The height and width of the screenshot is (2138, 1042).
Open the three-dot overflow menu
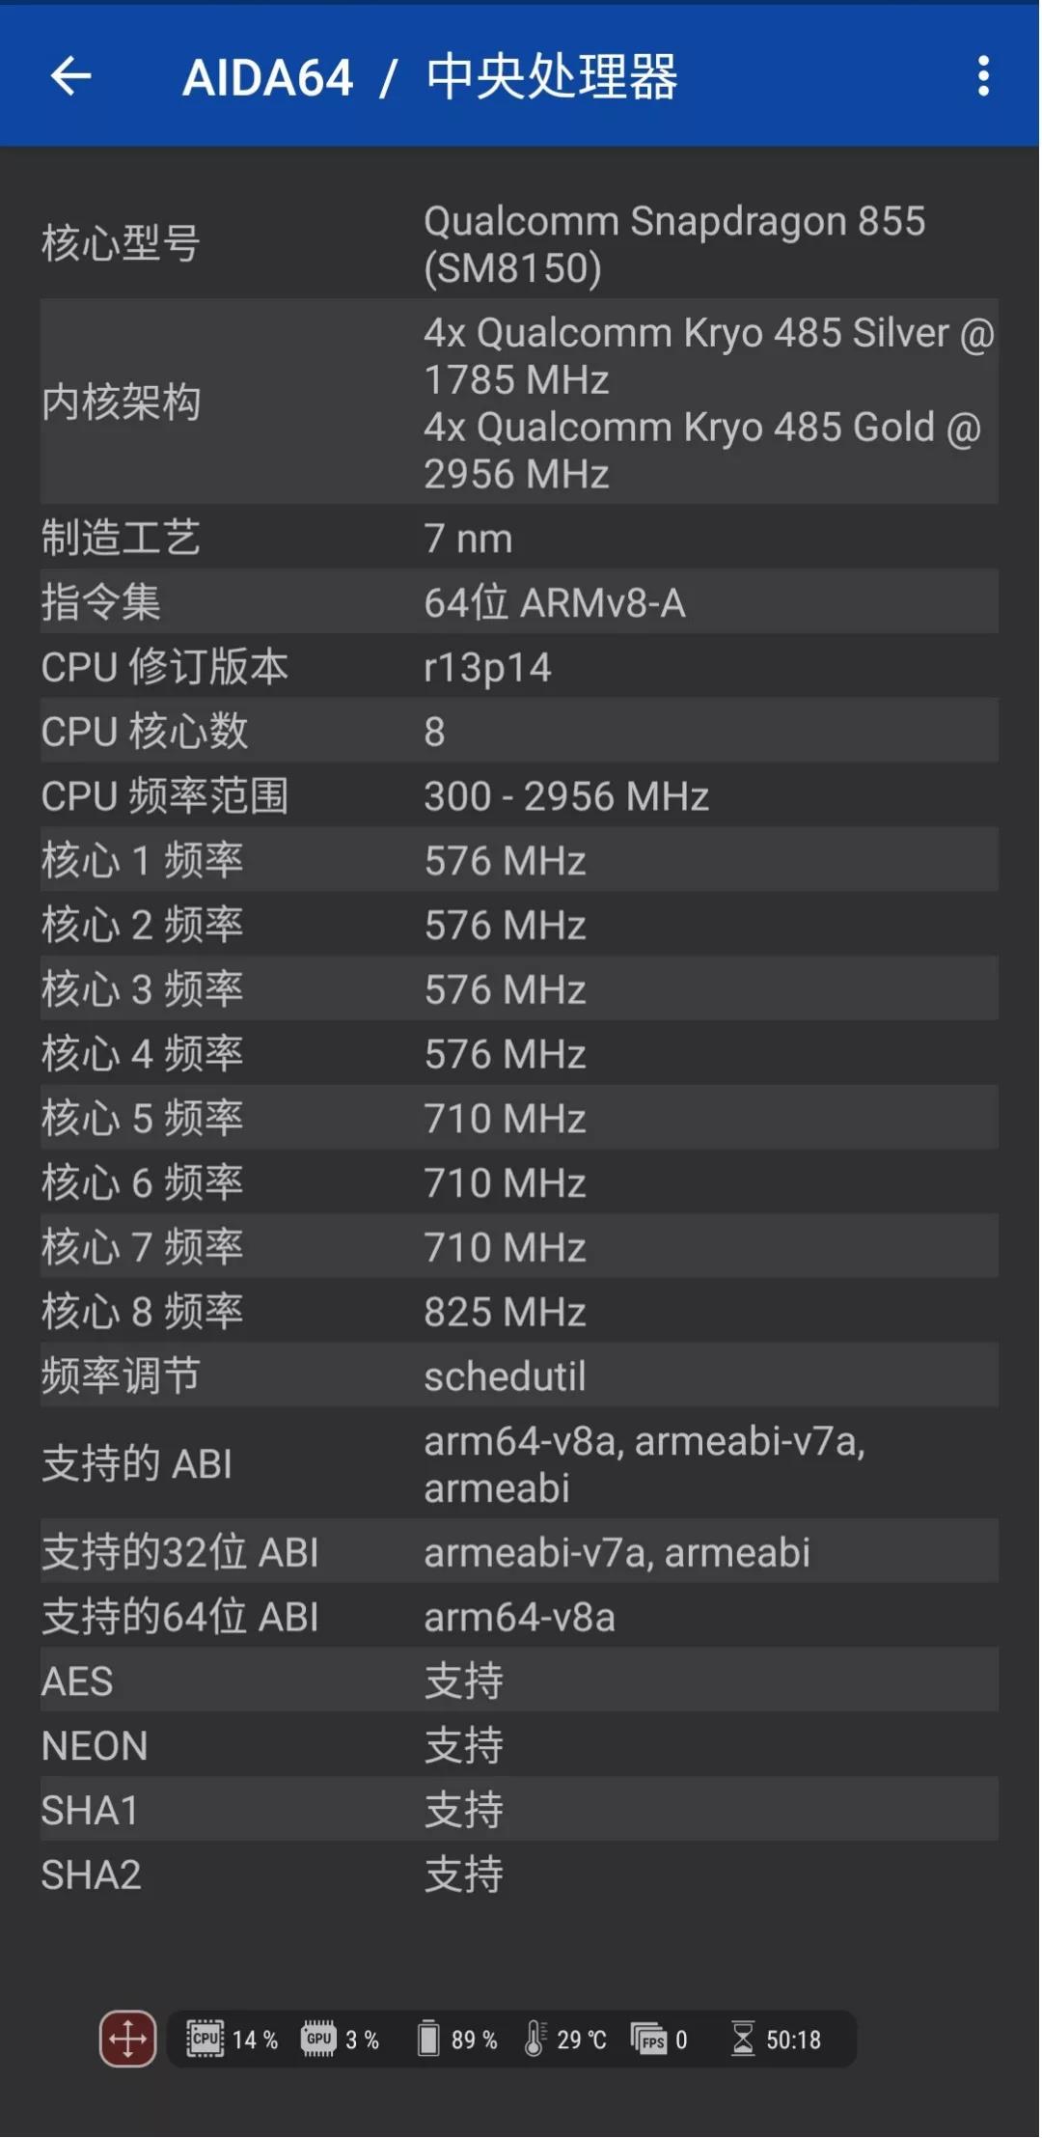[x=981, y=76]
